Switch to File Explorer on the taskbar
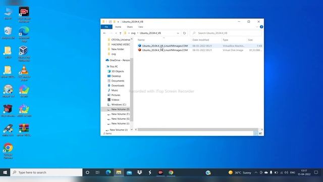 [x=119, y=172]
